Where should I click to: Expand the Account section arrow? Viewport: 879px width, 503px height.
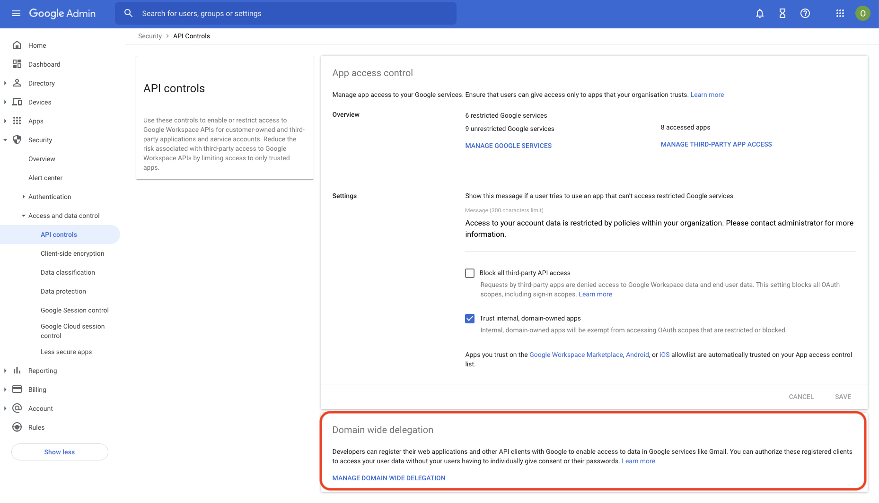pyautogui.click(x=5, y=408)
